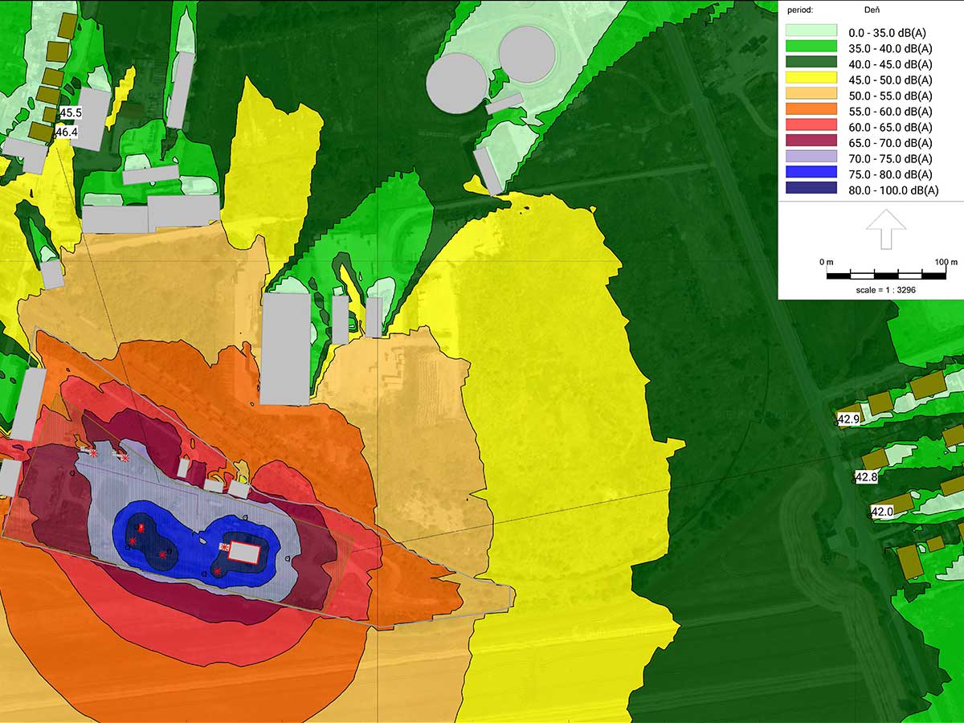This screenshot has height=723, width=964.
Task: Click the noise source marker left of the red-outlined building
Action: 224,546
